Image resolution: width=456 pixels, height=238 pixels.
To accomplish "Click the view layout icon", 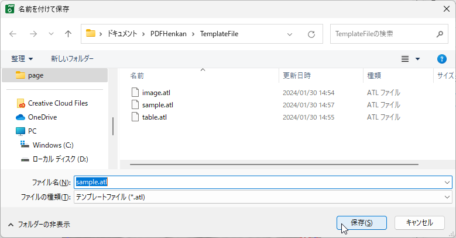I will point(405,59).
